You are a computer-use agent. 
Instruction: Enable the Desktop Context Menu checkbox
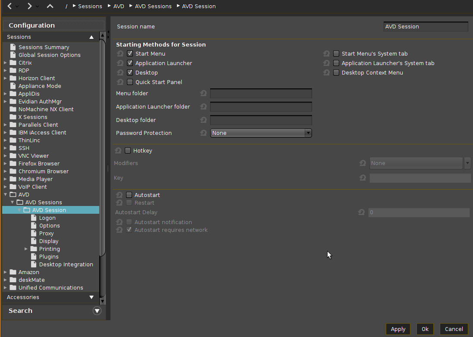(336, 73)
